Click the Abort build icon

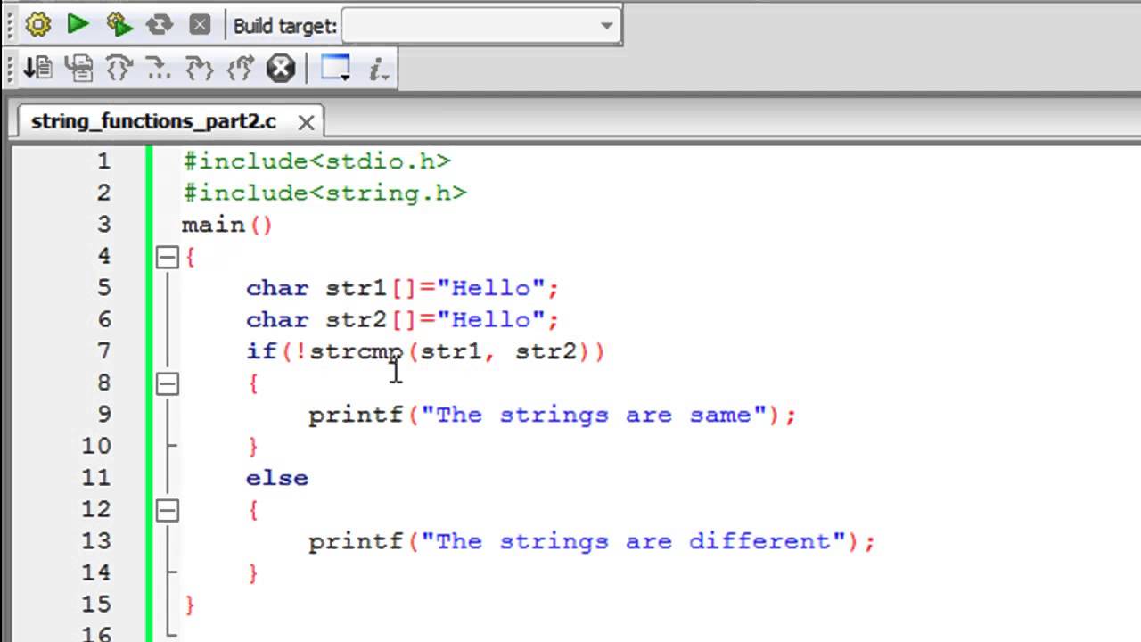click(x=200, y=25)
